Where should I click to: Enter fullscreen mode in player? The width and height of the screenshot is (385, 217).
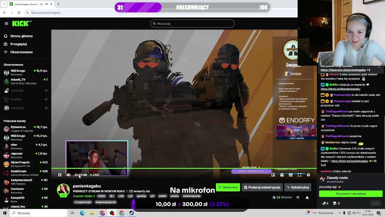pos(300,175)
